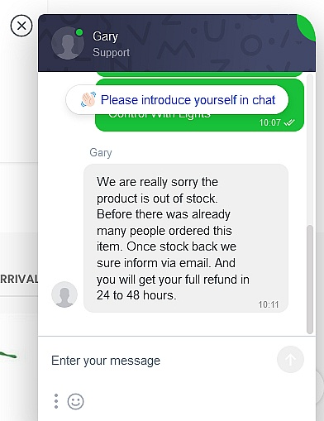The width and height of the screenshot is (324, 421).
Task: Open the three-dot options menu
Action: coord(56,401)
